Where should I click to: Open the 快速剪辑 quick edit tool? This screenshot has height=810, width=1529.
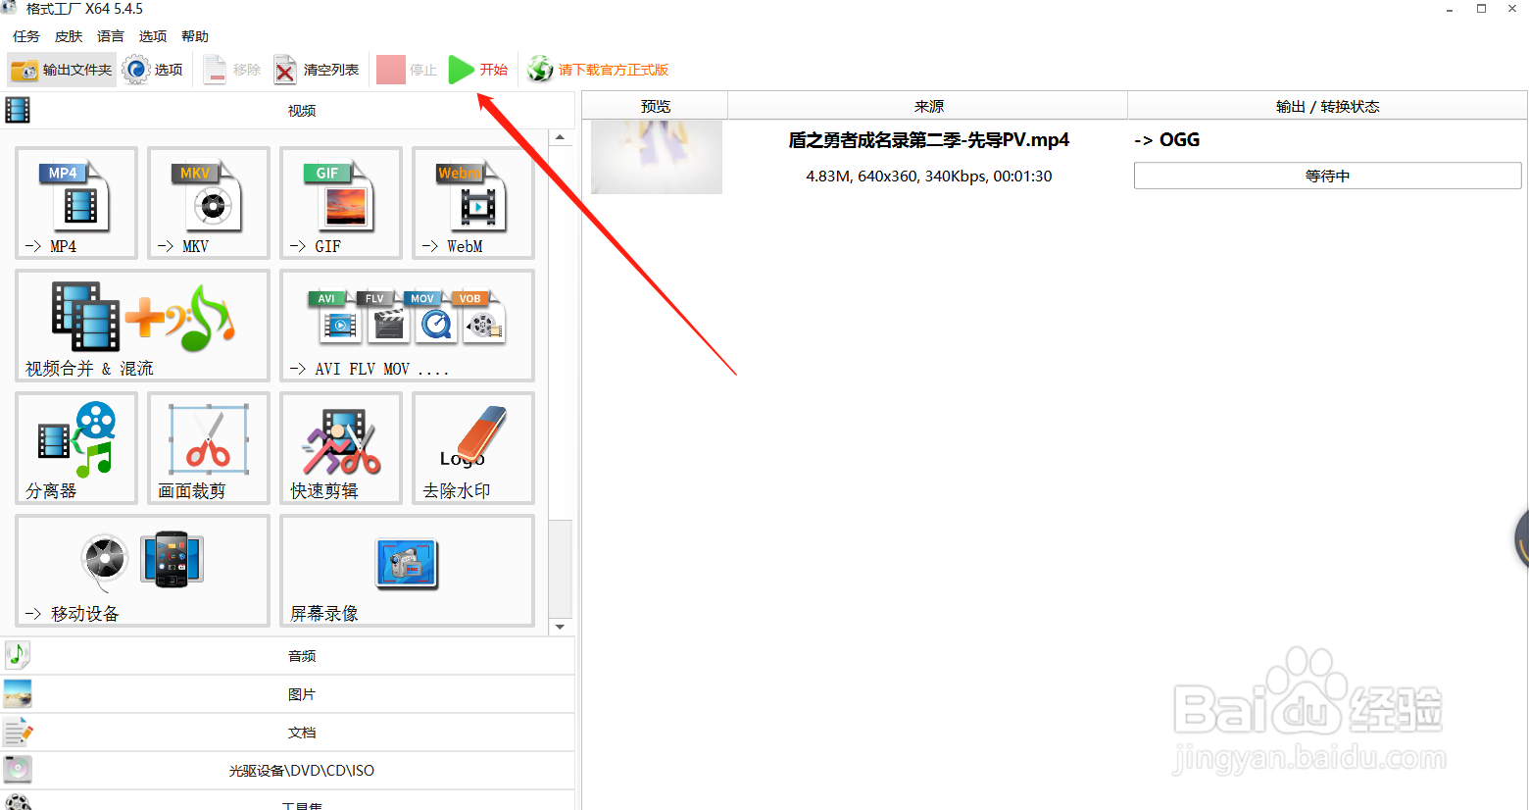[x=341, y=448]
